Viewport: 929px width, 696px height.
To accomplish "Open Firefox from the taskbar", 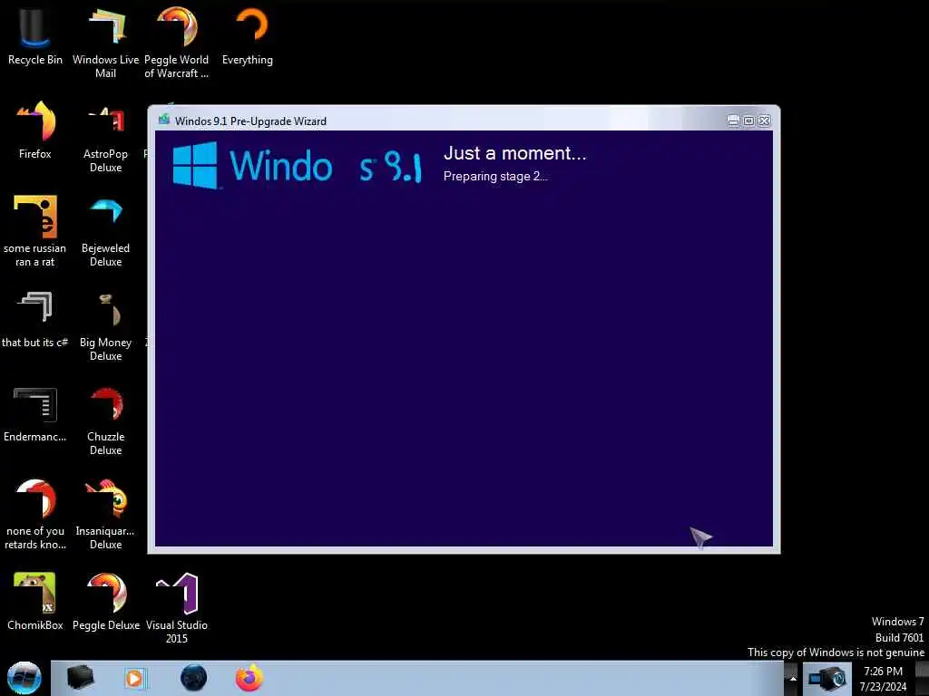I will [249, 678].
